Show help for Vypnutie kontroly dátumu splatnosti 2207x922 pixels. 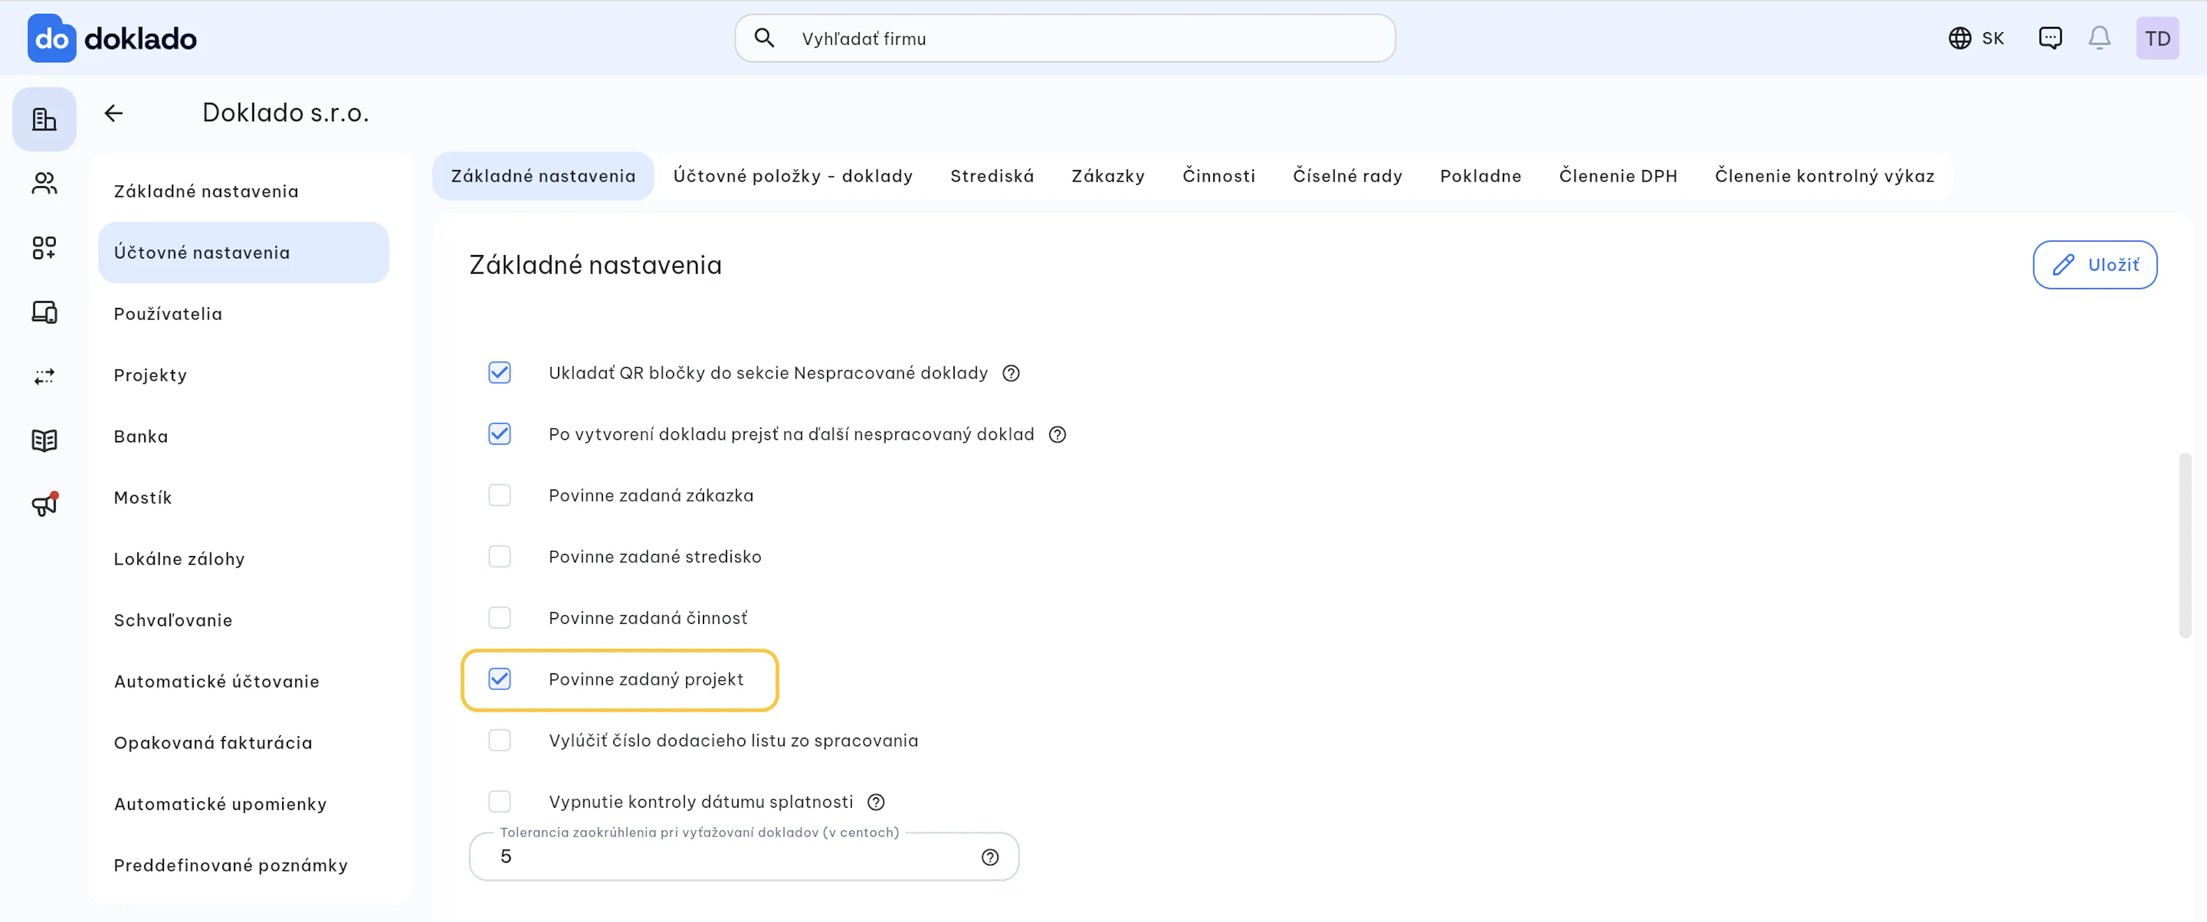click(875, 802)
